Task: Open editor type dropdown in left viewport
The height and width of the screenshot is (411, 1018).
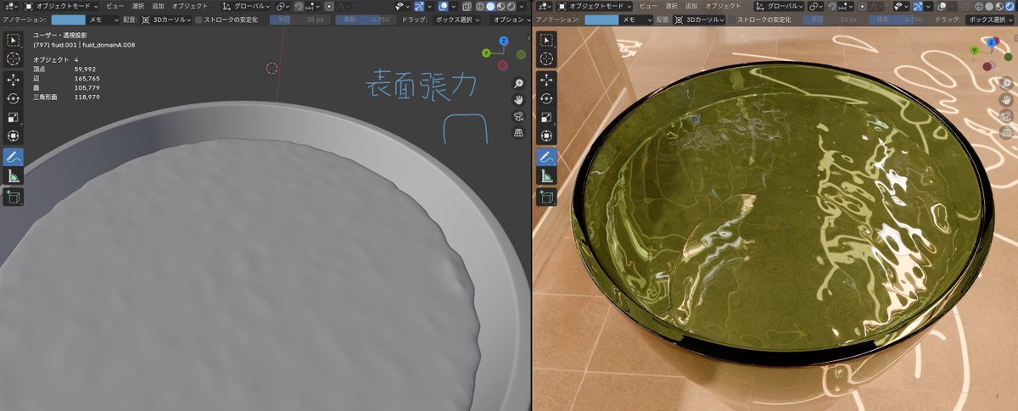Action: 10,6
